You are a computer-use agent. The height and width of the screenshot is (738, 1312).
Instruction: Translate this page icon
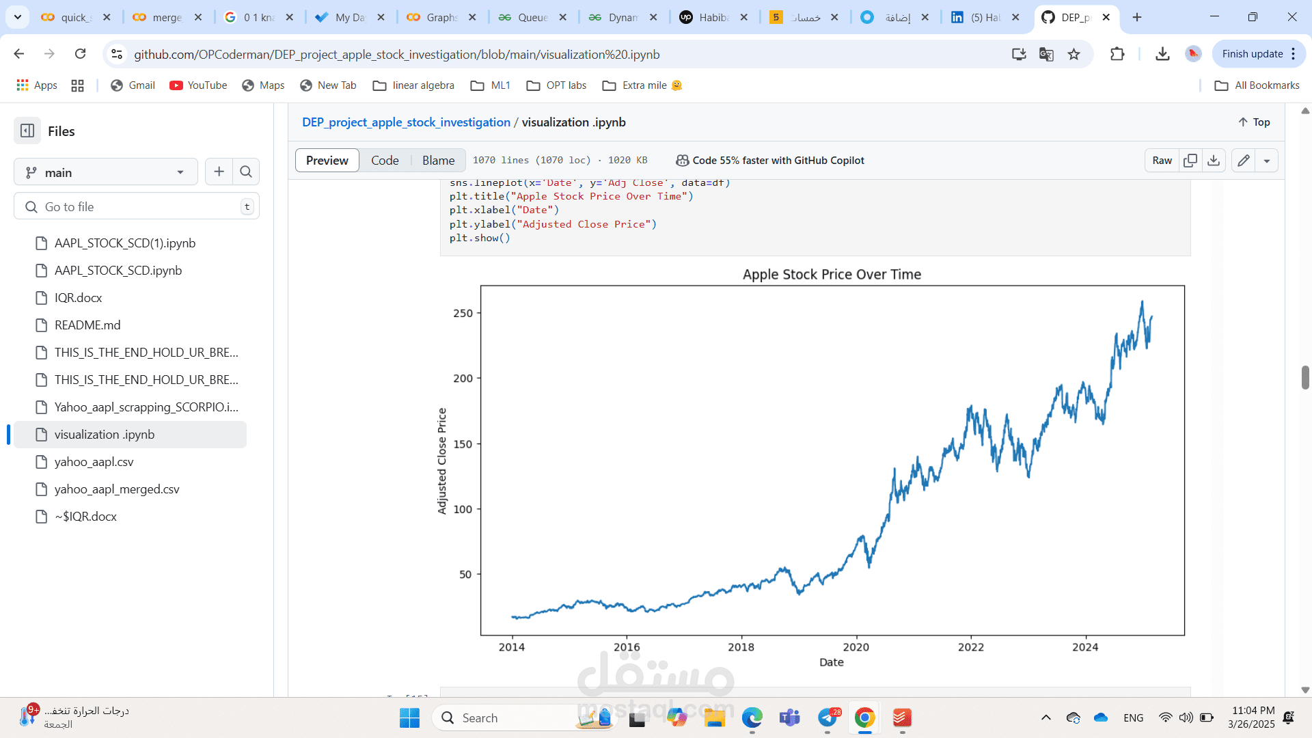pos(1046,54)
